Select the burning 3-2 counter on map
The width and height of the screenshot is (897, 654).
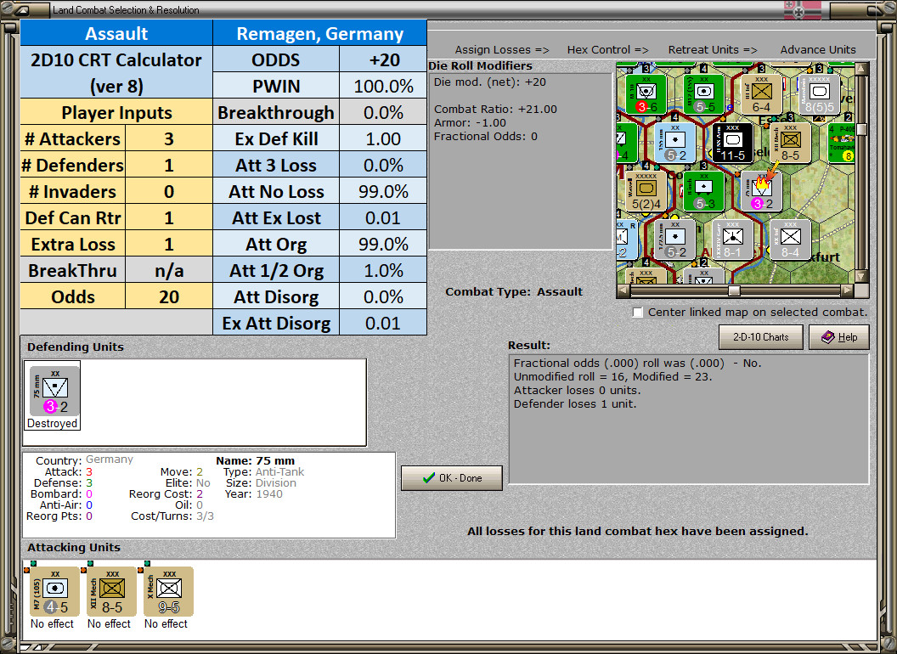click(762, 191)
